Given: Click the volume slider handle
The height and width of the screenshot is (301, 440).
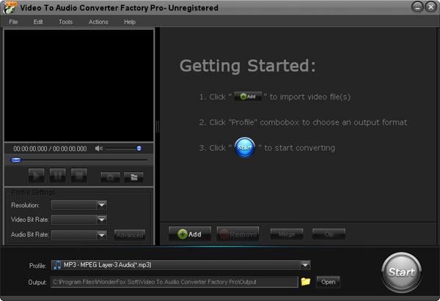Looking at the screenshot, I should click(x=139, y=149).
